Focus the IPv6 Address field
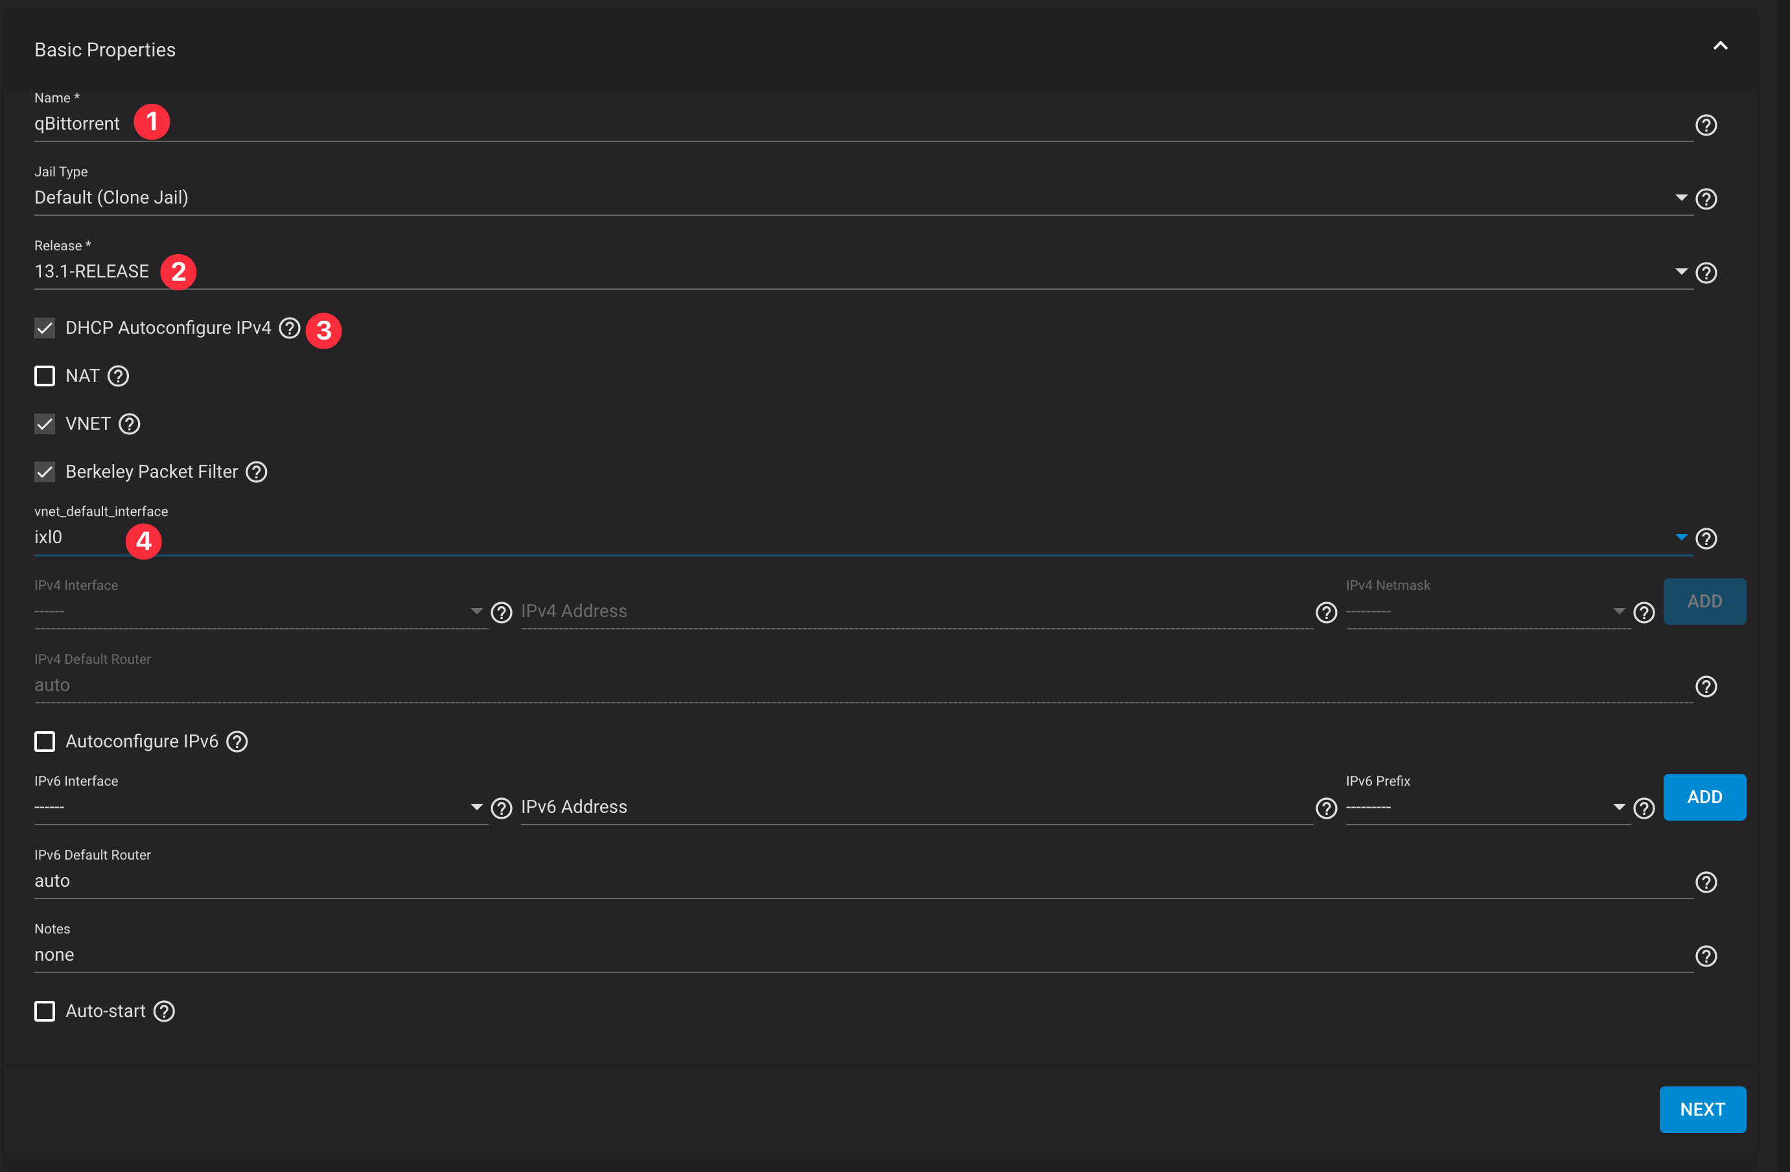Image resolution: width=1790 pixels, height=1172 pixels. tap(917, 807)
